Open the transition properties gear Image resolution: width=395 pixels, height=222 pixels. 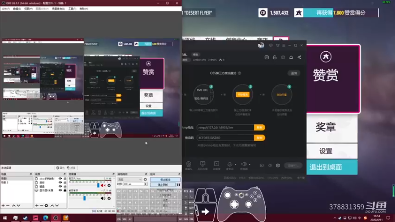click(x=145, y=180)
